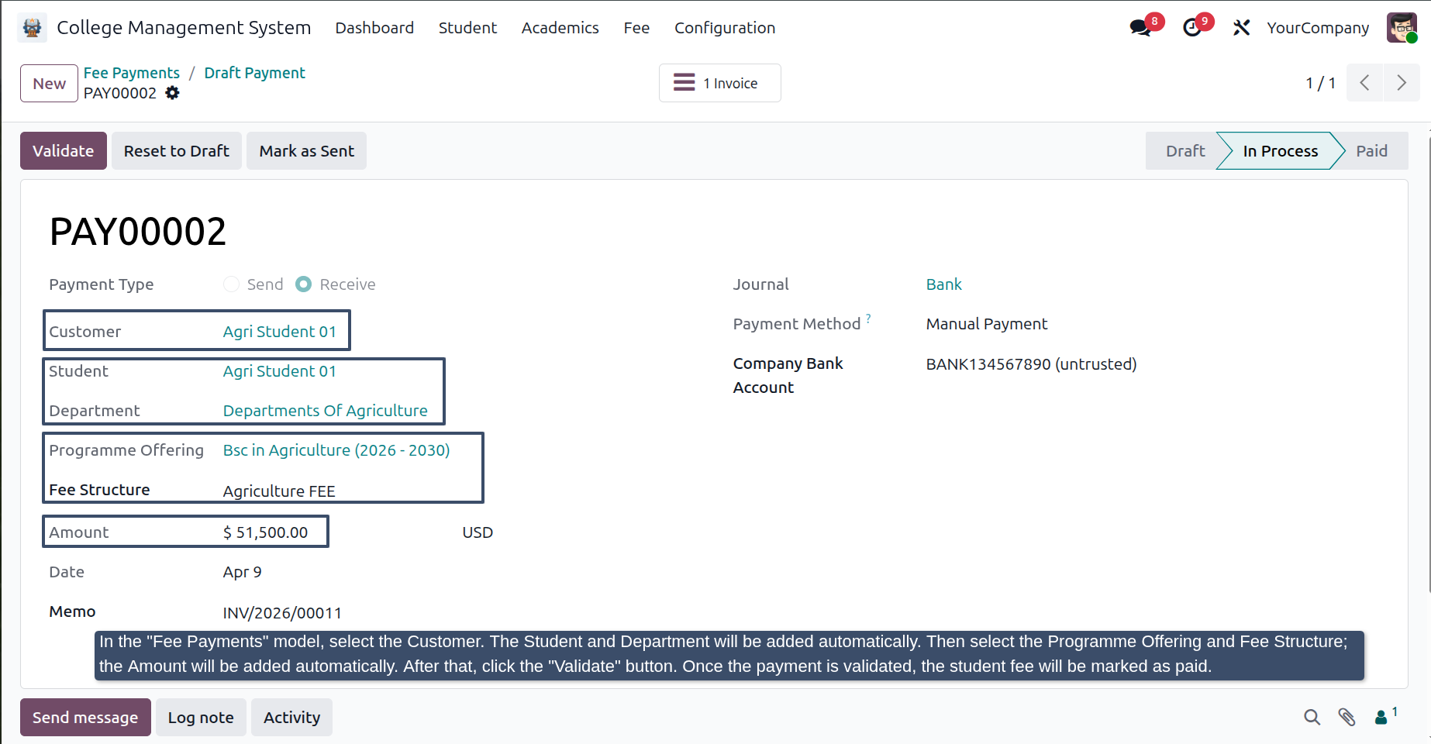The height and width of the screenshot is (744, 1431).
Task: Go to the previous record arrow
Action: 1365,83
